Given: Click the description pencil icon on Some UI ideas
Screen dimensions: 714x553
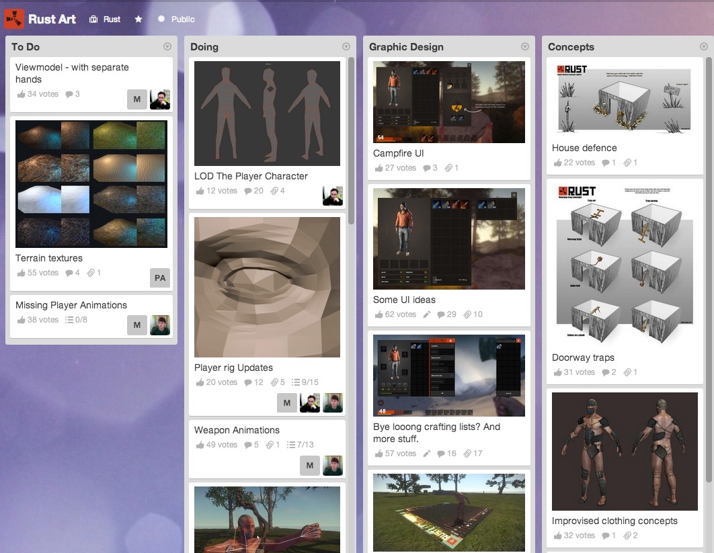Looking at the screenshot, I should point(427,314).
